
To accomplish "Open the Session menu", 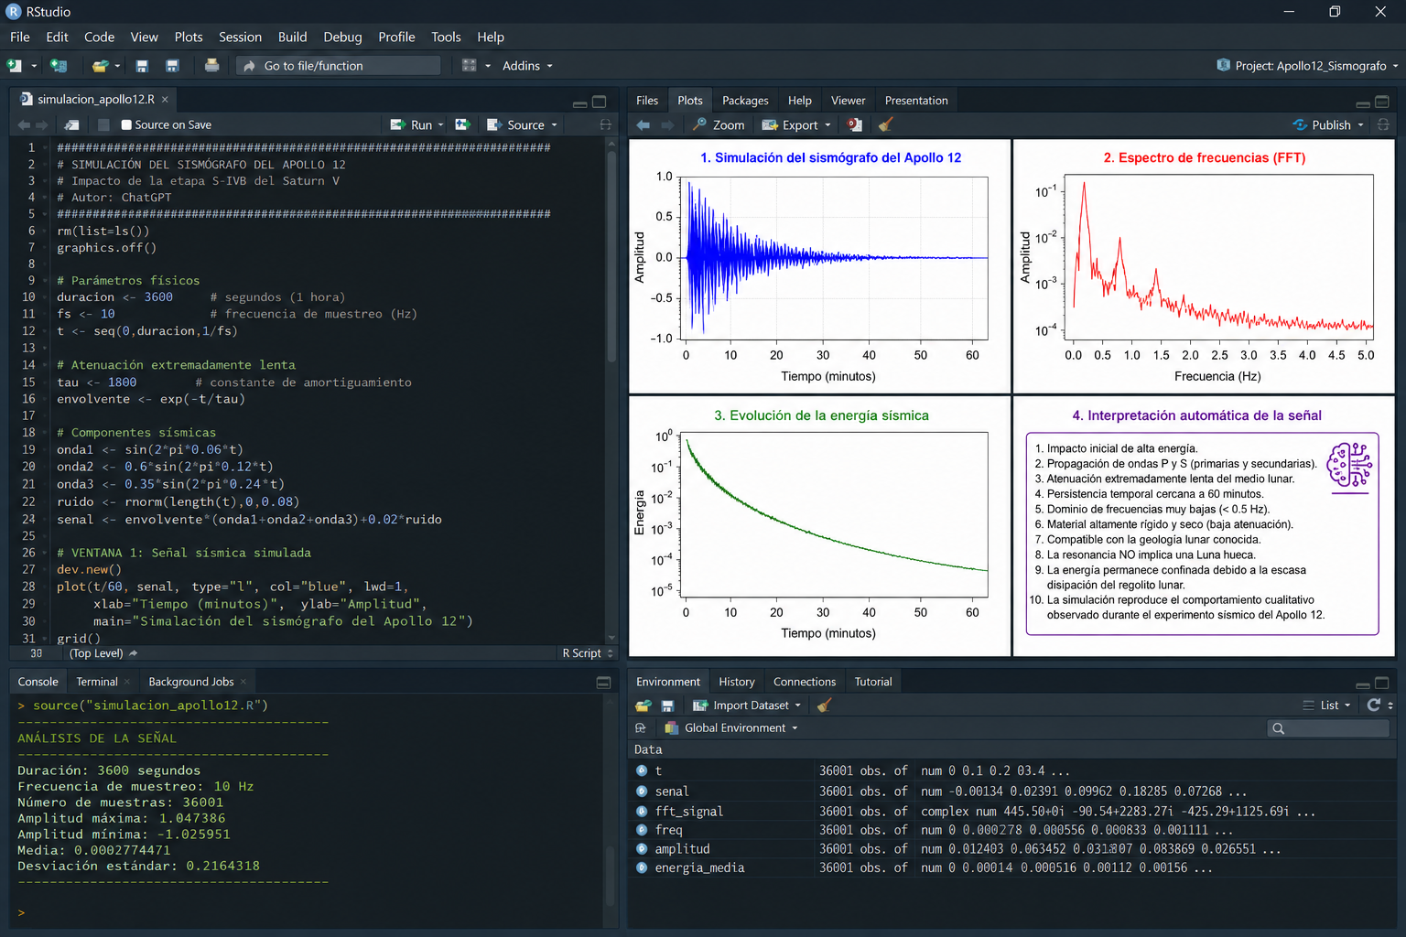I will 240,37.
